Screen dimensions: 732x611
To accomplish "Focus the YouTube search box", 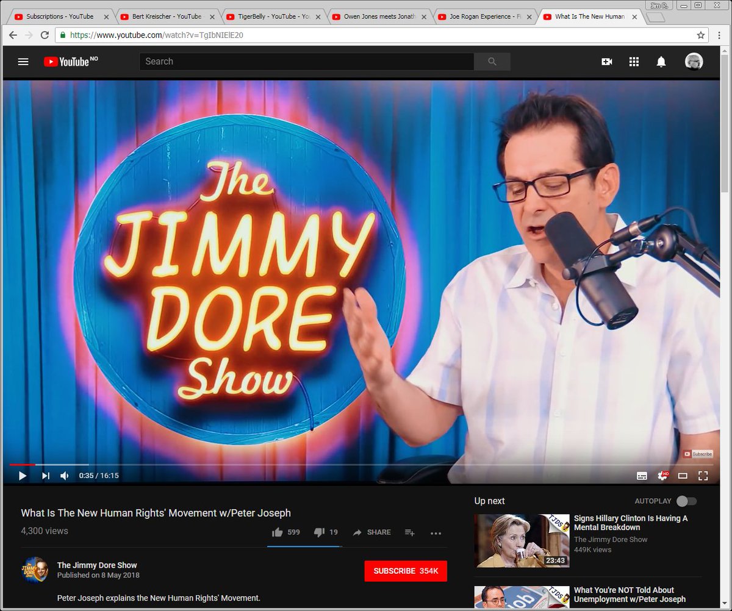I will [x=307, y=62].
